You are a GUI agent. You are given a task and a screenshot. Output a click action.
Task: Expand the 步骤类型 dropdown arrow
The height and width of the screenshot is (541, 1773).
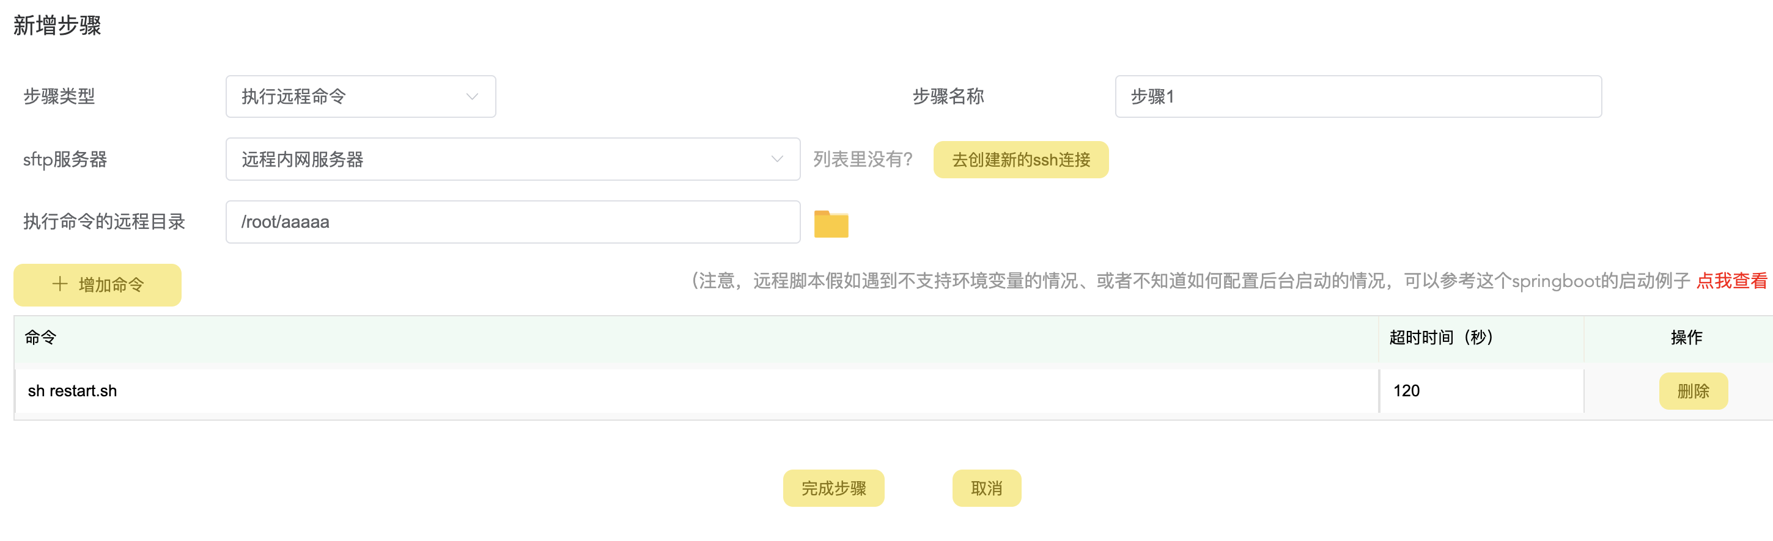471,97
